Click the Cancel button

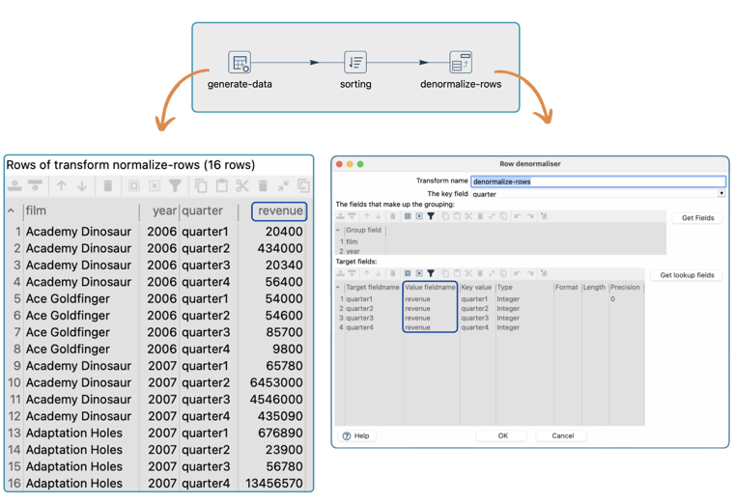click(x=562, y=436)
